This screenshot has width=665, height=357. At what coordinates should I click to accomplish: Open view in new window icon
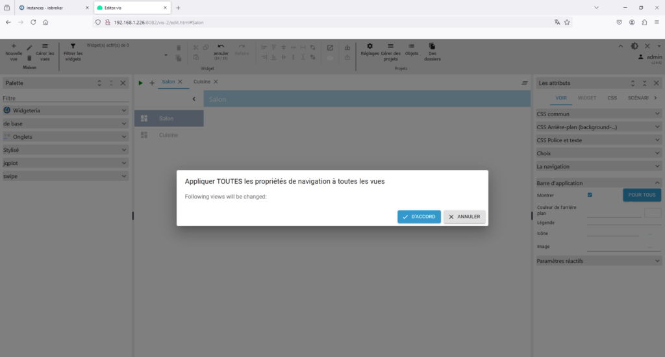point(330,47)
